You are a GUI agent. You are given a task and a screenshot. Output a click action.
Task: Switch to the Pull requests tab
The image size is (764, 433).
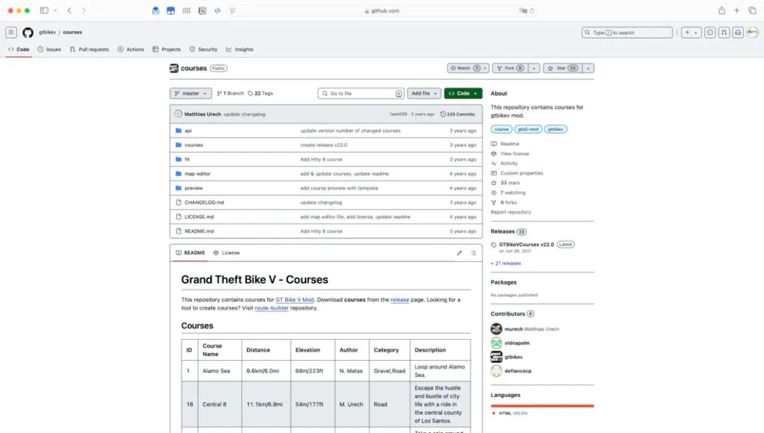[89, 50]
